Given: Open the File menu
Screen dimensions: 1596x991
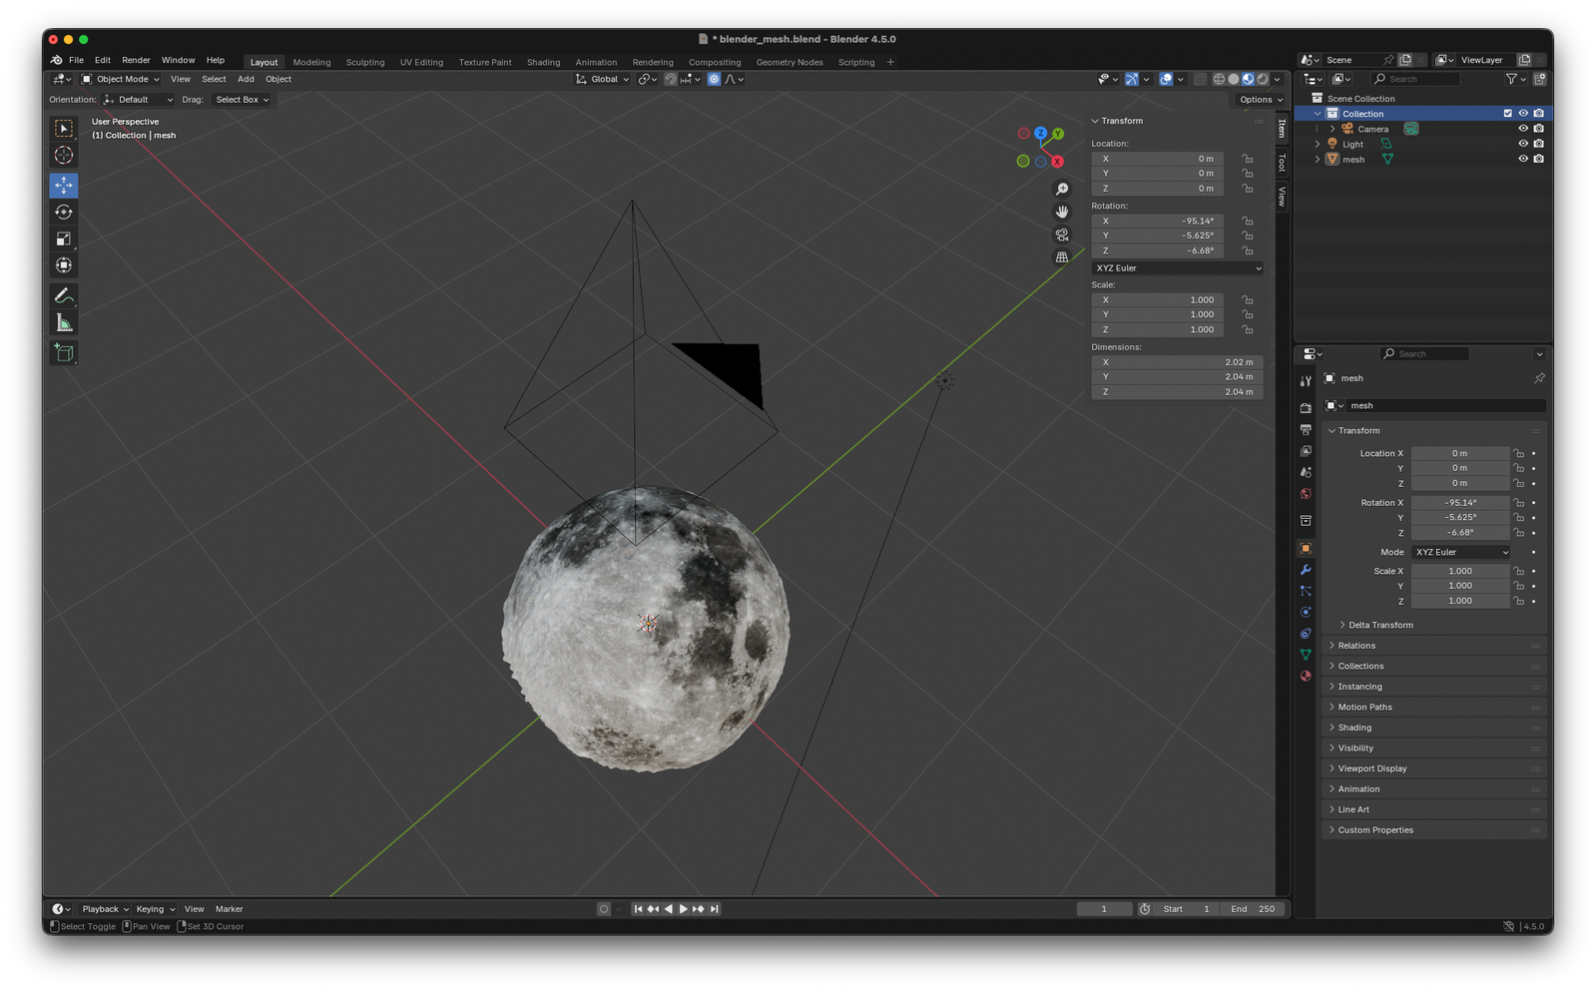Looking at the screenshot, I should (x=76, y=60).
